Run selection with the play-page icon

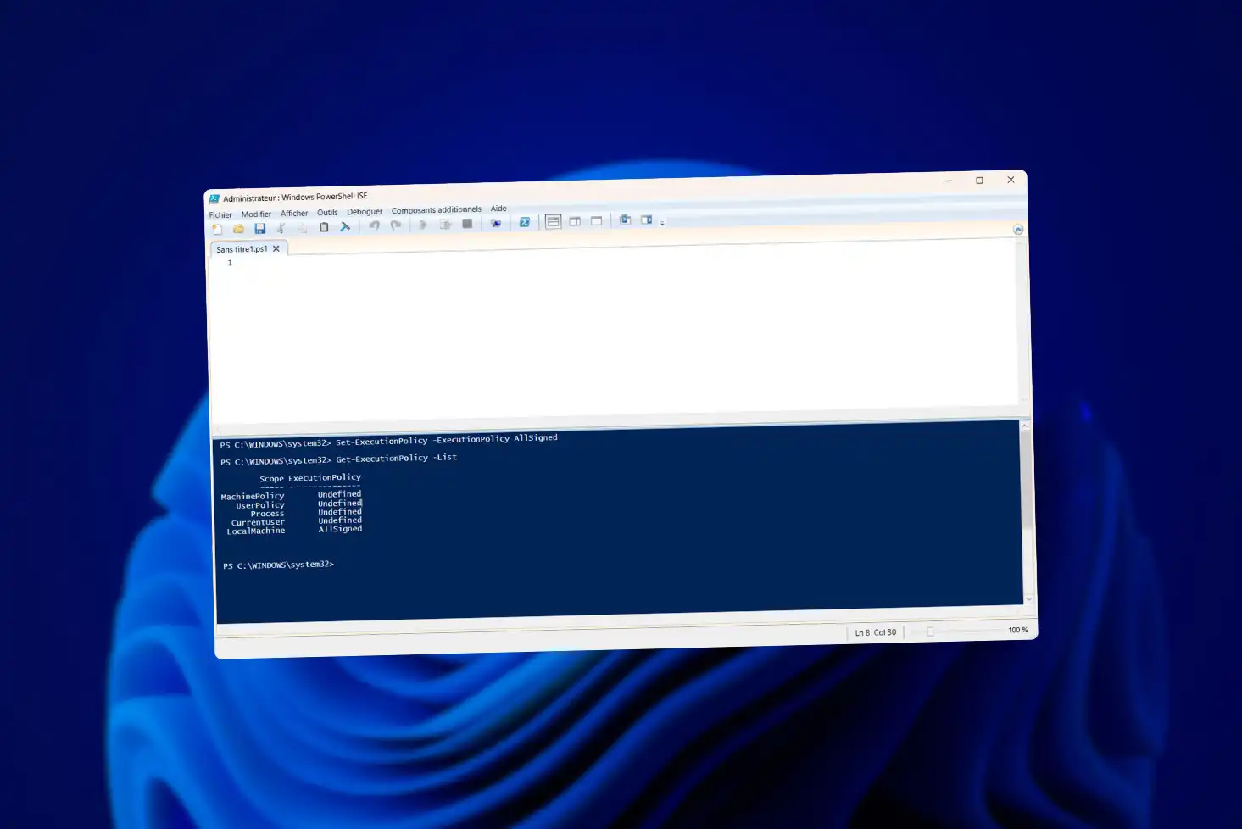445,225
